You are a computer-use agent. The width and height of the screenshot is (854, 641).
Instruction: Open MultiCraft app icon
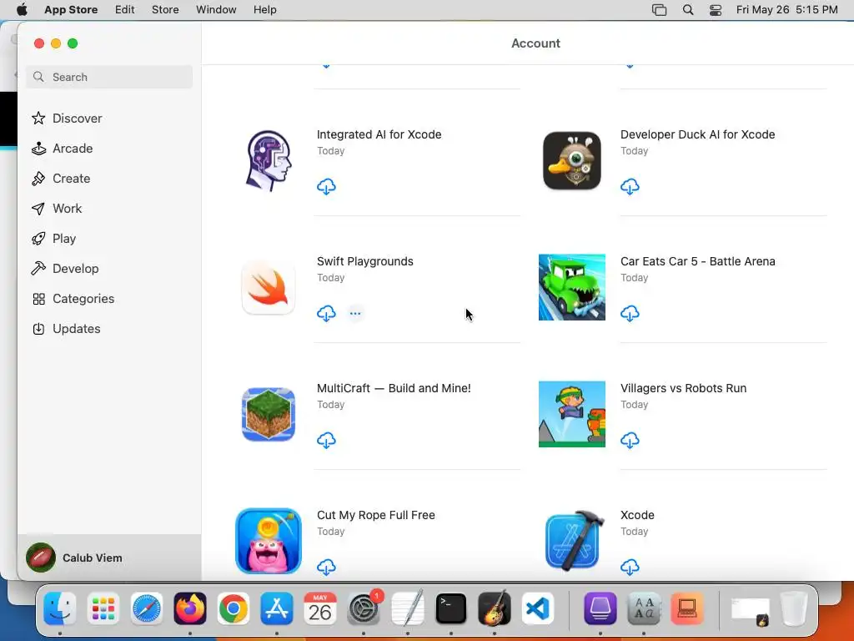269,414
